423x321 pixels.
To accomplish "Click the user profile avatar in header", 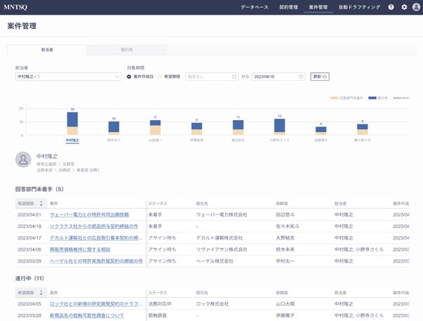I will tap(416, 7).
